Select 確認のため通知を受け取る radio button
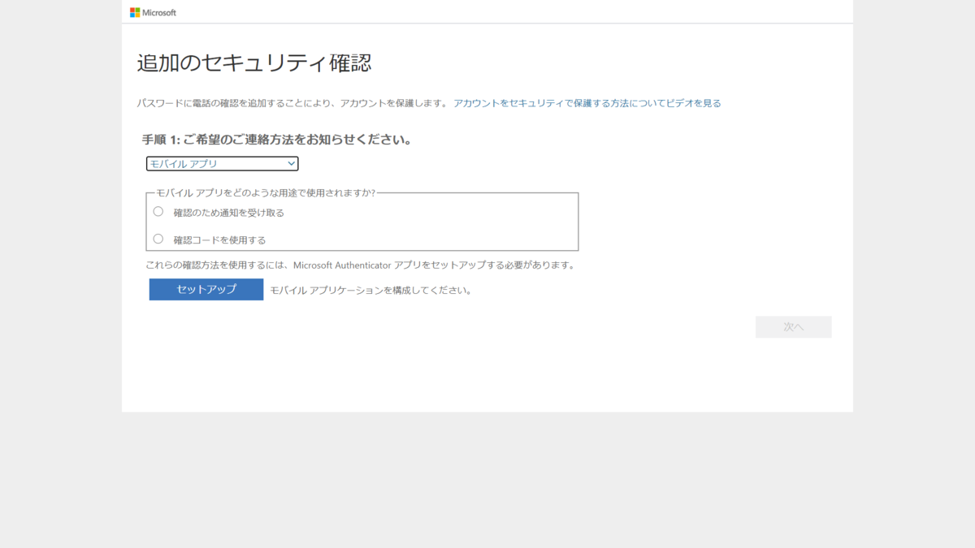The width and height of the screenshot is (975, 548). (x=158, y=211)
